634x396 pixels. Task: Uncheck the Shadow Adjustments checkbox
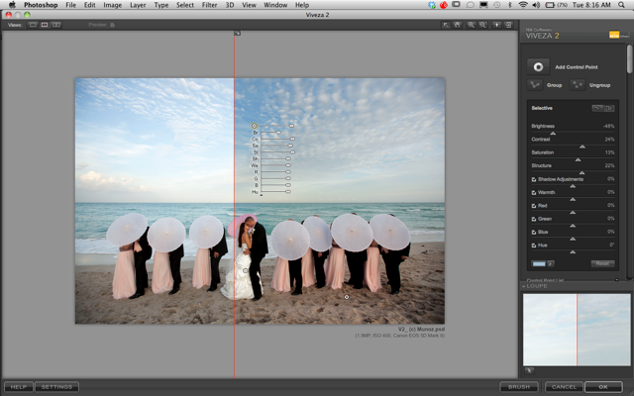[x=534, y=179]
